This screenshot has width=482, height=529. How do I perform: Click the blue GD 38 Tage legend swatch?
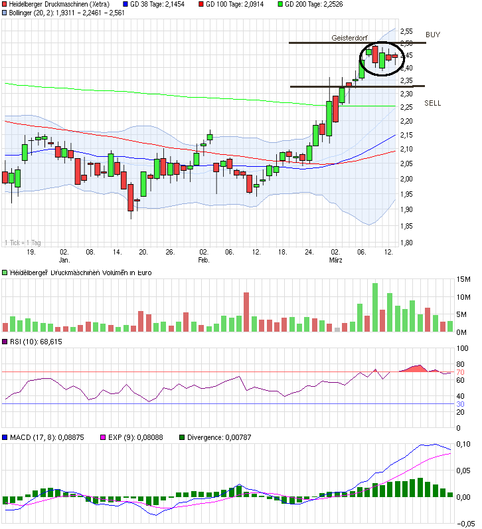click(125, 5)
